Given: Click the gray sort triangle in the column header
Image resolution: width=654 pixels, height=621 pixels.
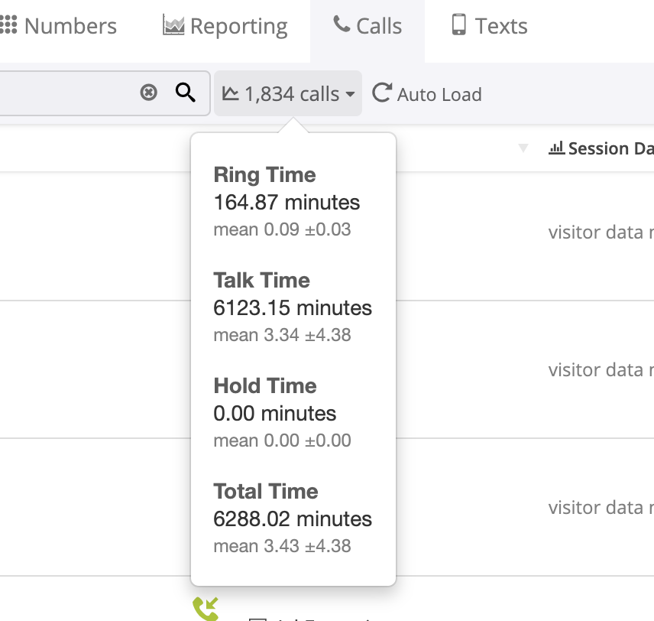Looking at the screenshot, I should [523, 148].
